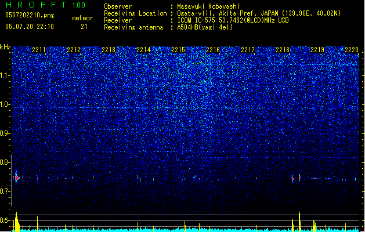Screen dimensions: 365x232
Task: Click the Observer label
Action: click(x=118, y=6)
